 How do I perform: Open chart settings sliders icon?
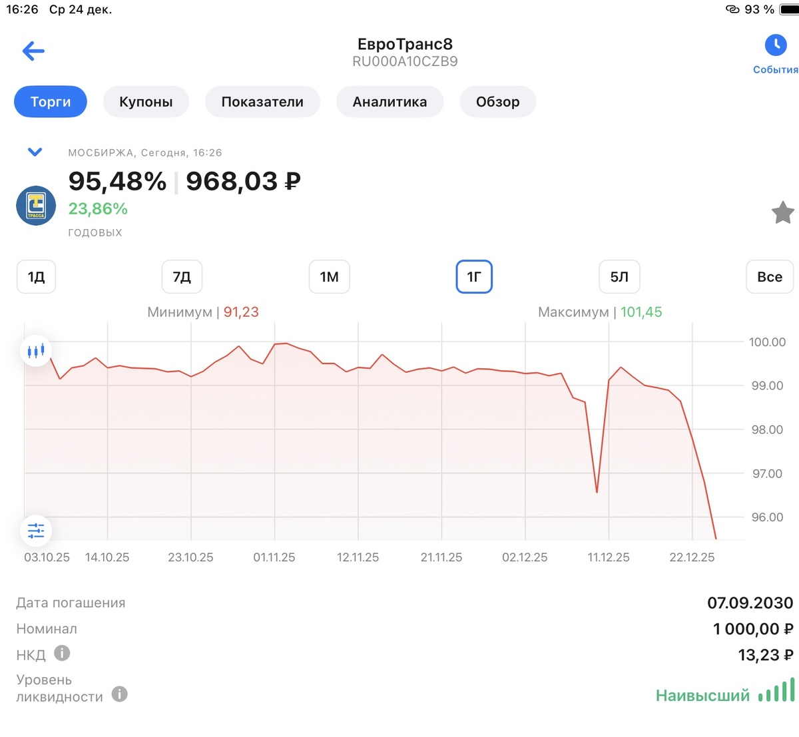[36, 531]
